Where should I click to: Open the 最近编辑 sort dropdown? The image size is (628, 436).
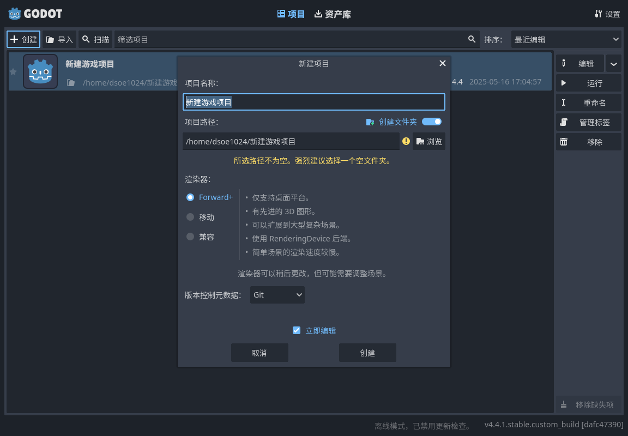click(x=566, y=39)
